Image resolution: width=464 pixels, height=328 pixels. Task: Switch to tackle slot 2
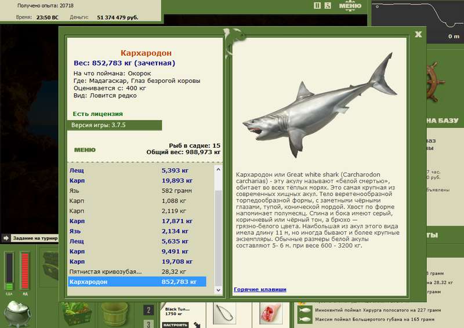pos(148,310)
